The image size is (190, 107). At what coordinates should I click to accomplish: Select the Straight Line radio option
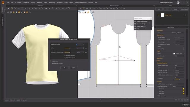coord(51,61)
